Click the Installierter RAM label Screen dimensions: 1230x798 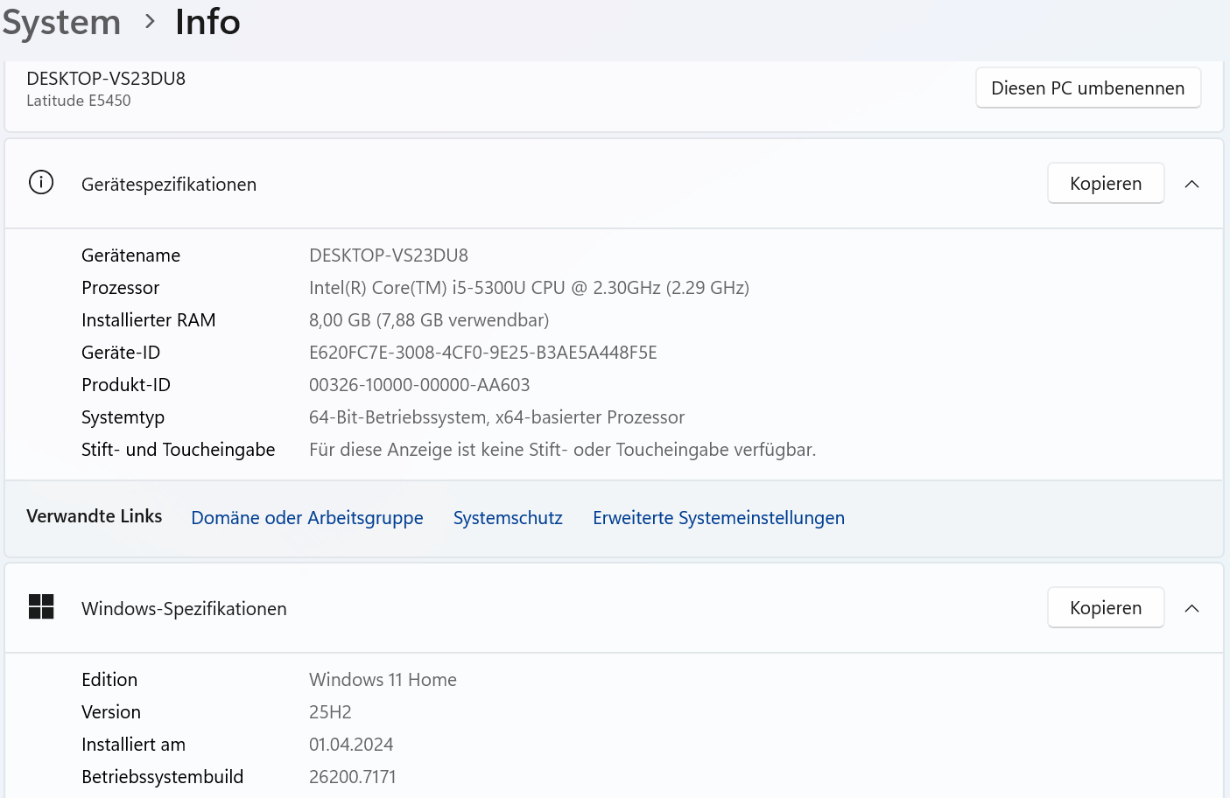tap(149, 320)
